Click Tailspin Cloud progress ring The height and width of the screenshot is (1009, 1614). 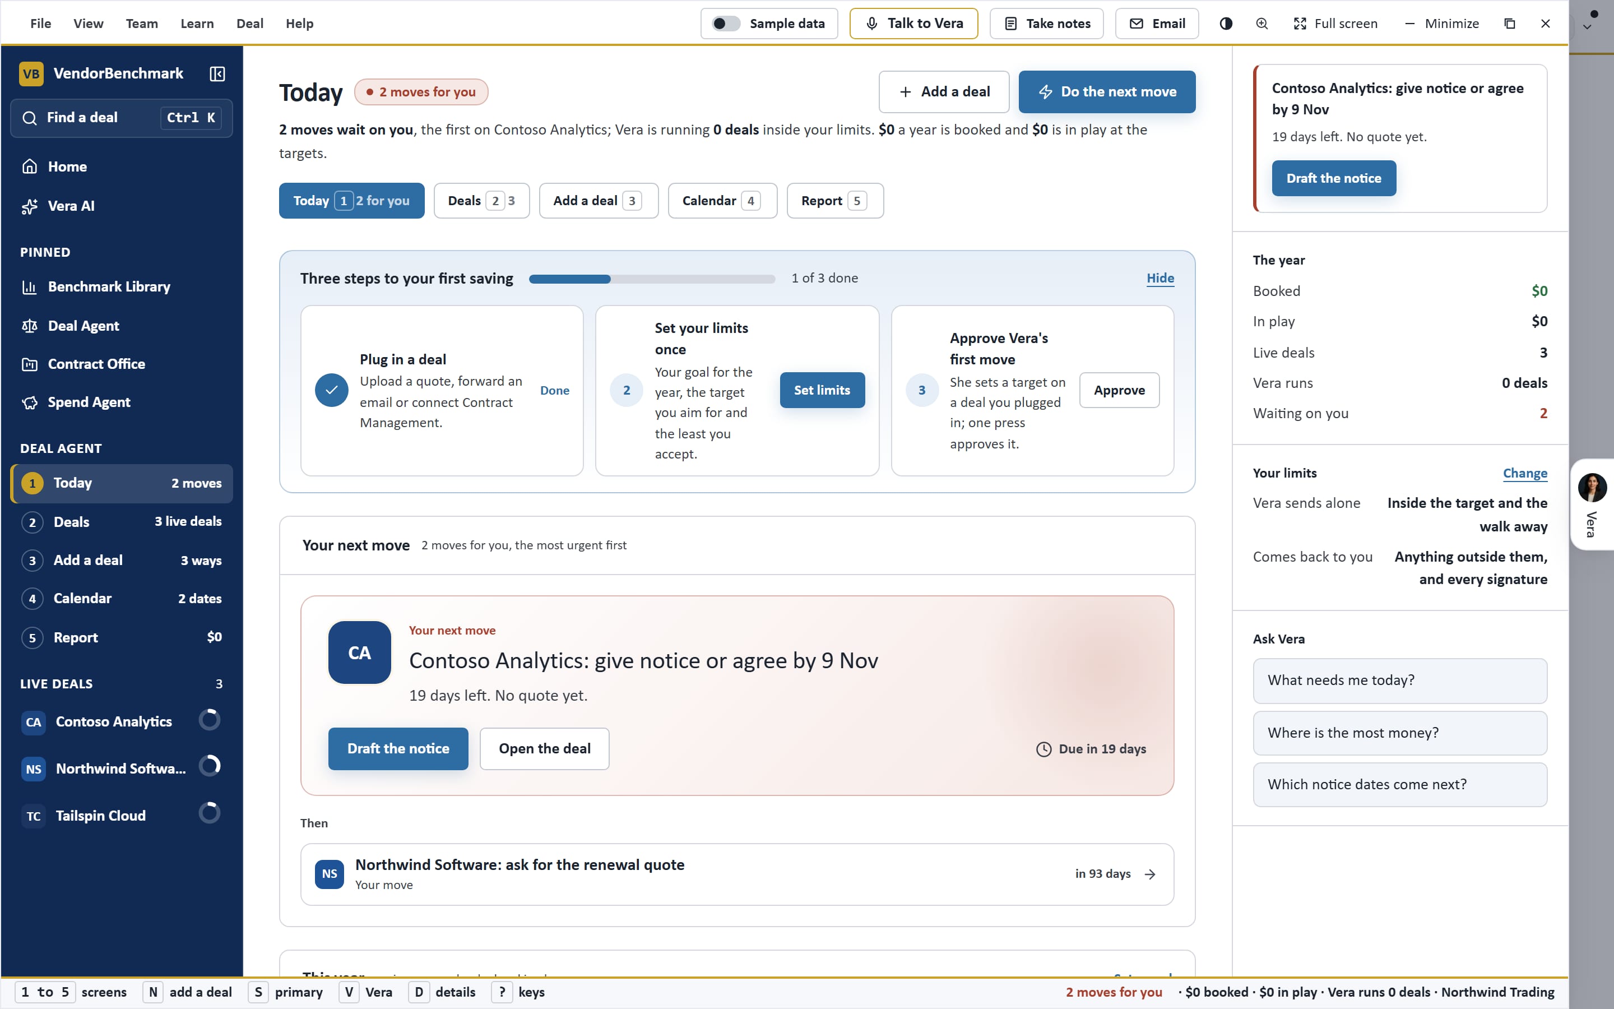tap(210, 813)
